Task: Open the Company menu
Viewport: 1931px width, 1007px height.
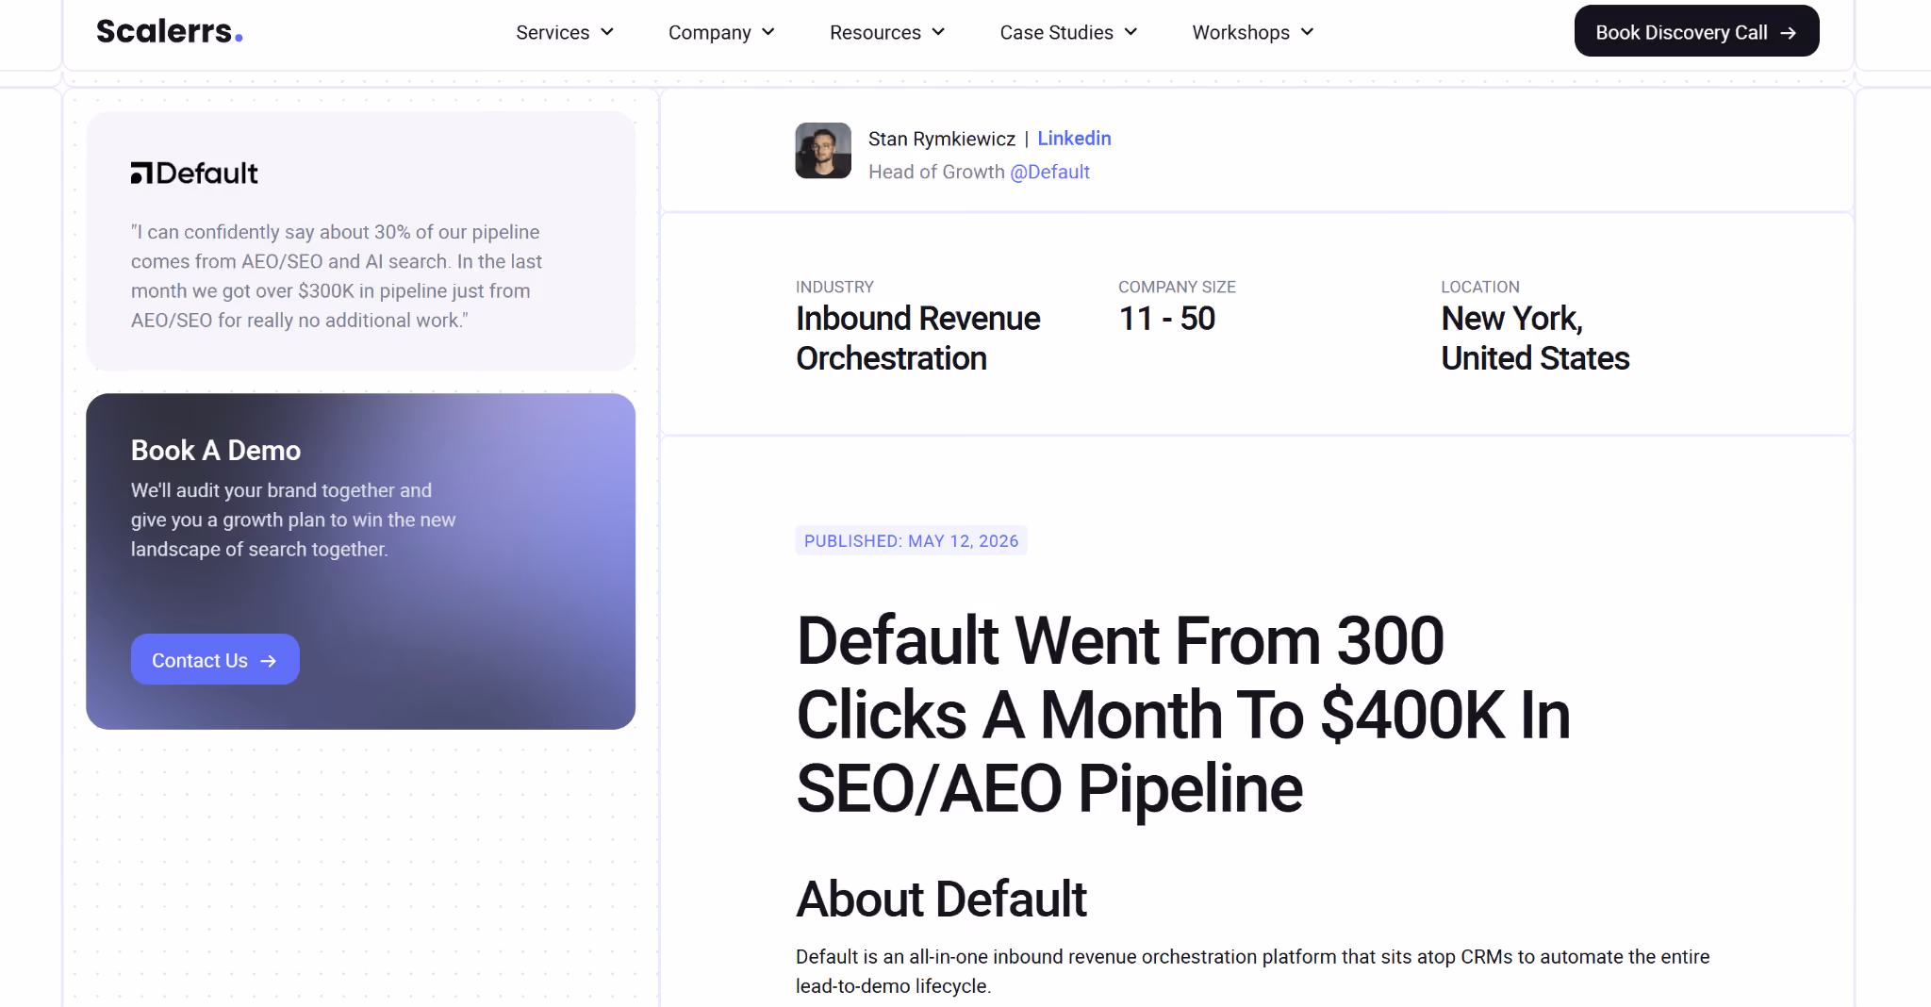Action: [x=721, y=32]
